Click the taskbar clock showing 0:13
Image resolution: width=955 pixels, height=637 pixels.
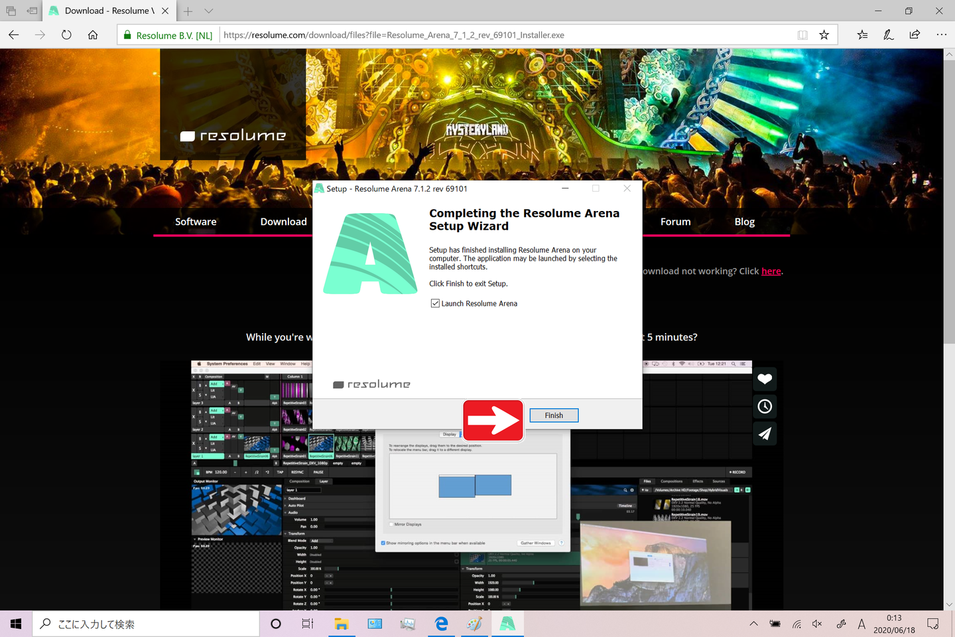[894, 624]
